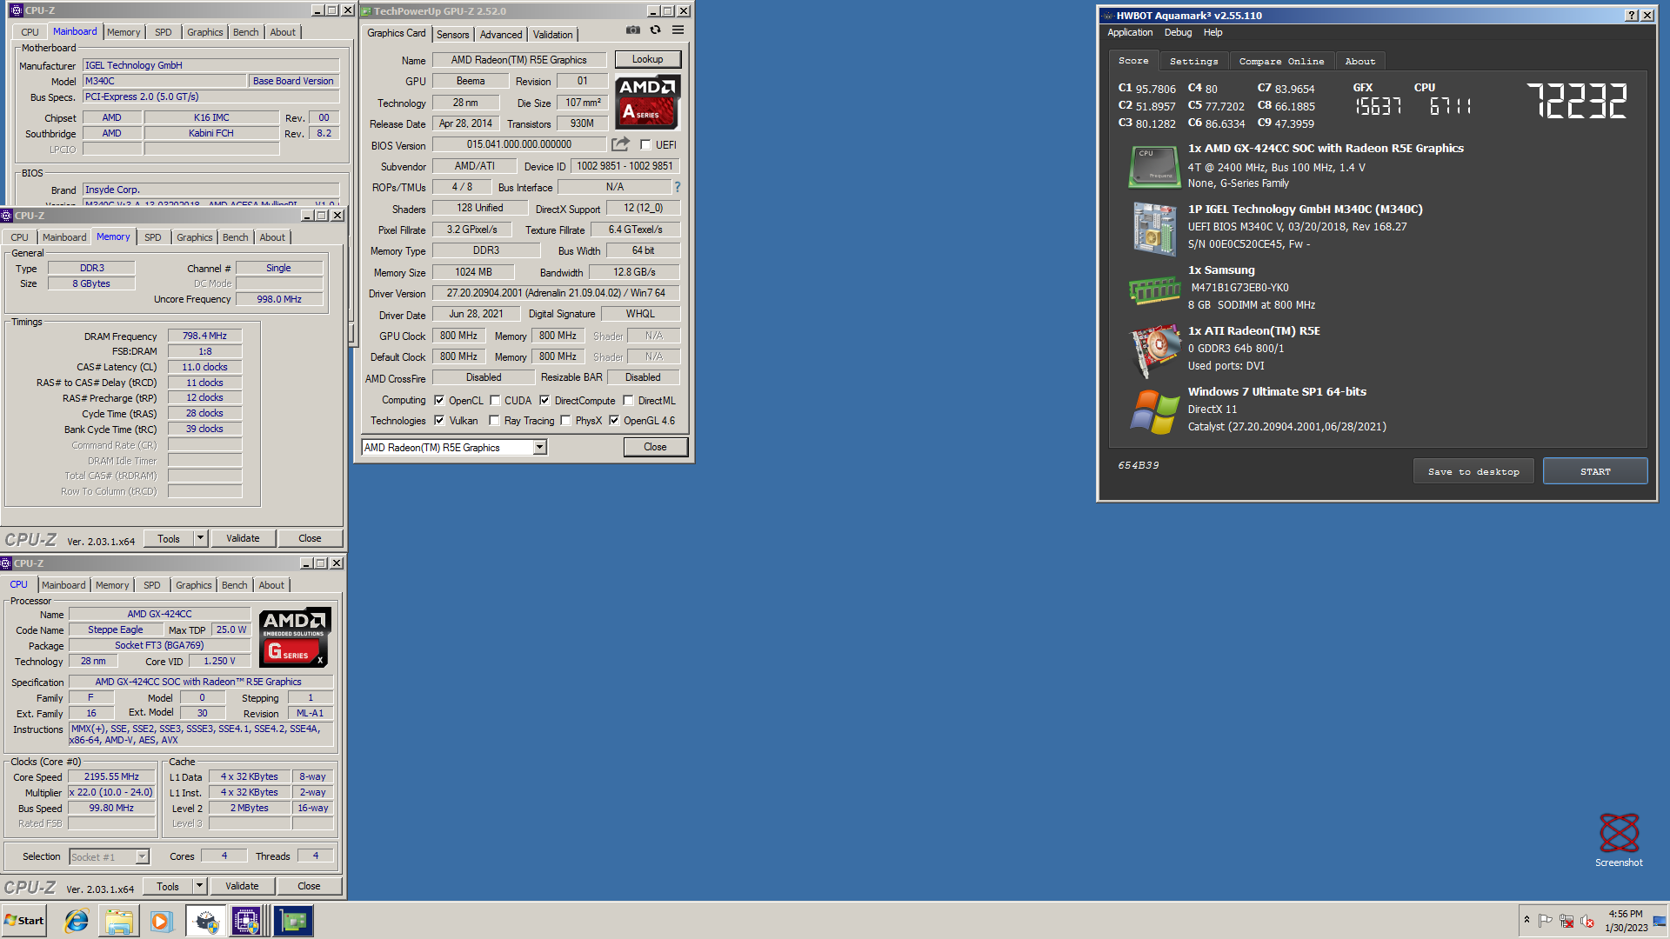This screenshot has width=1670, height=939.
Task: Toggle the OpenCL checkbox
Action: 439,401
